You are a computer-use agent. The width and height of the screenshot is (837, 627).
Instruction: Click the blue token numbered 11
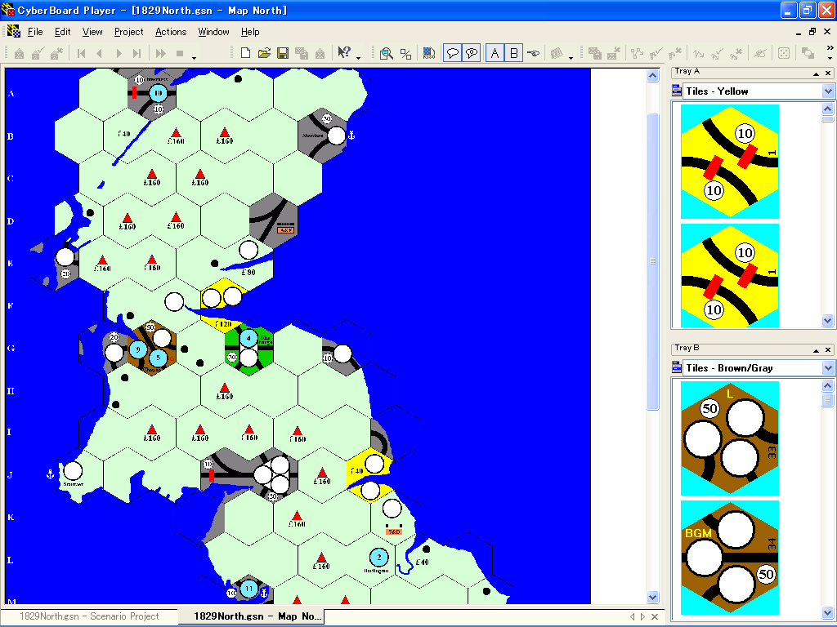(x=248, y=589)
